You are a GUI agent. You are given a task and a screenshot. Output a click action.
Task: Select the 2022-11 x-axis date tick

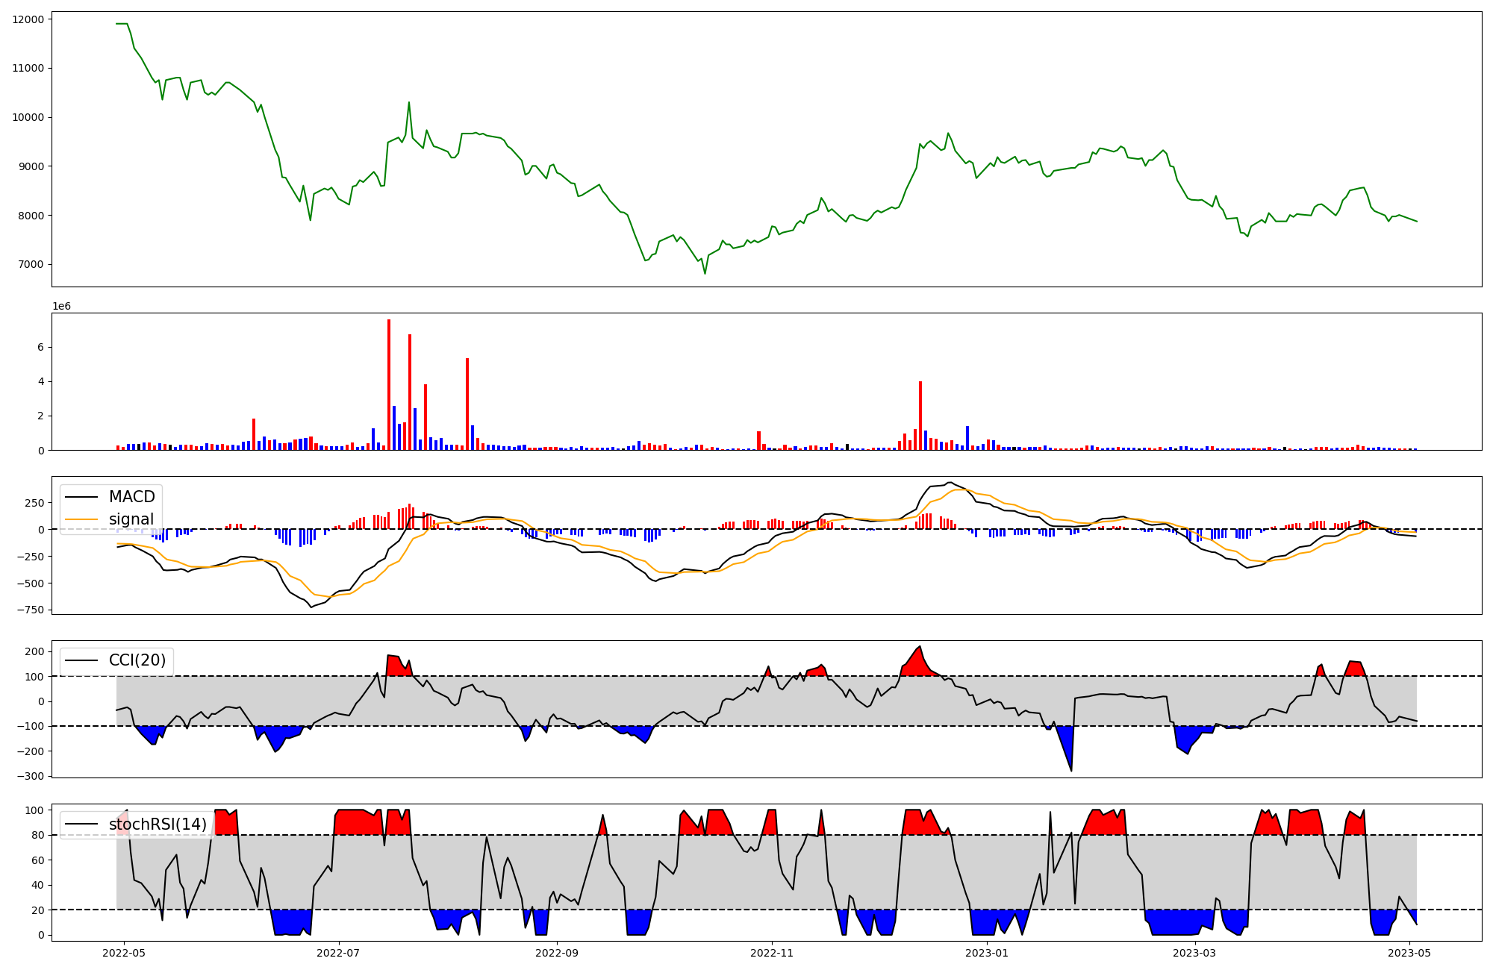(x=771, y=953)
